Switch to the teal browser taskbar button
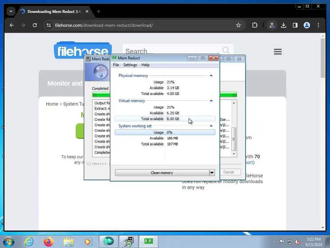 point(108,242)
